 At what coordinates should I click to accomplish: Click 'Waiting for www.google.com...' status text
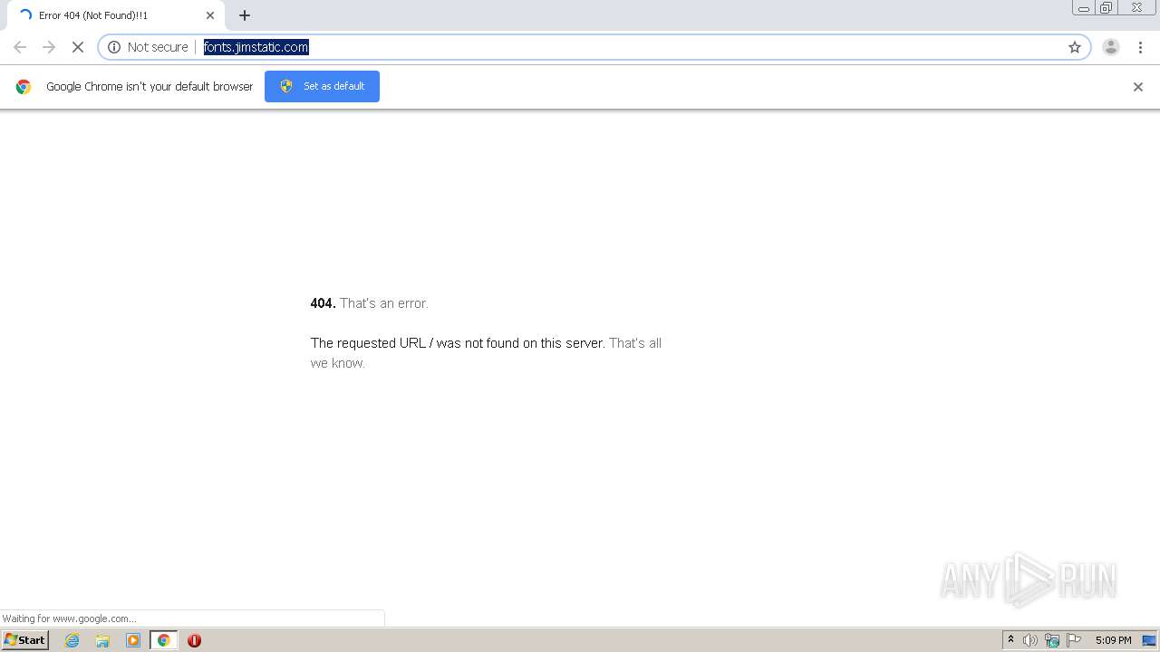coord(70,618)
